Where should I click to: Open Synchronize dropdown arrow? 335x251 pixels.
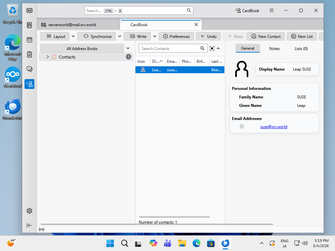coord(120,36)
